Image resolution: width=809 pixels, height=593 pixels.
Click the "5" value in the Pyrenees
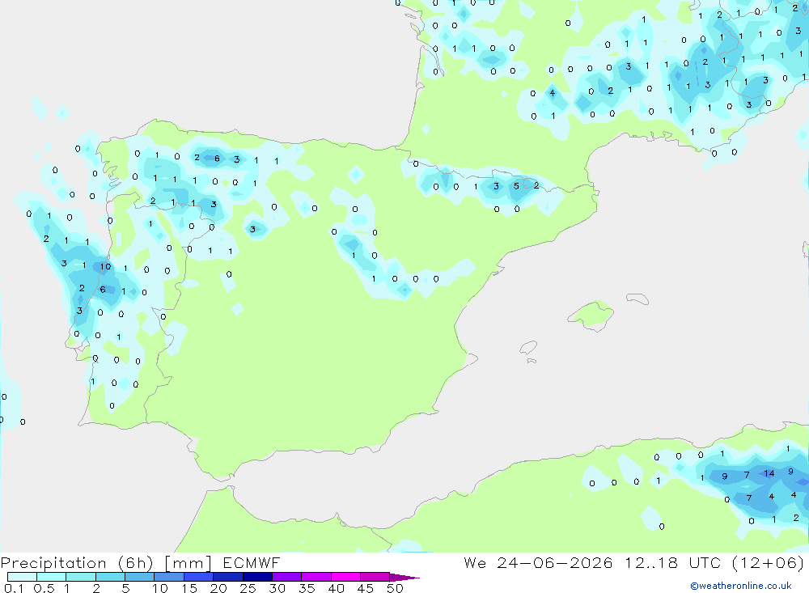(x=516, y=186)
